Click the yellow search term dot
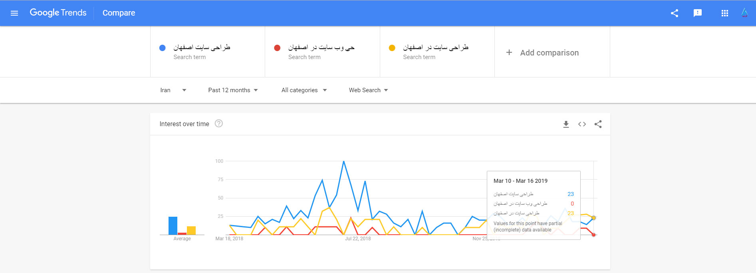The image size is (756, 273). point(392,48)
